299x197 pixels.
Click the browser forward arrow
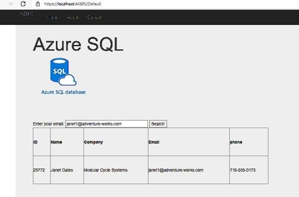10,4
